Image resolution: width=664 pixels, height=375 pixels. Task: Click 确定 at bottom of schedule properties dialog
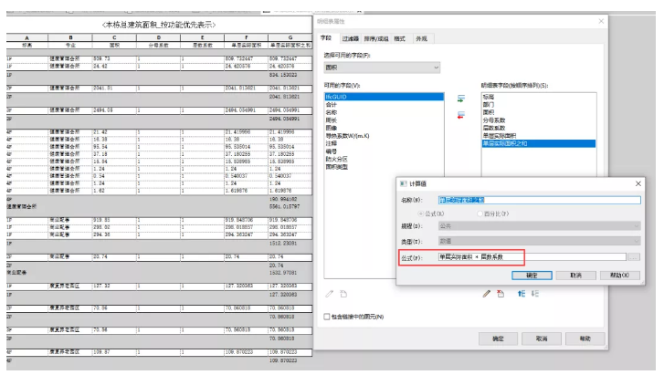click(498, 339)
